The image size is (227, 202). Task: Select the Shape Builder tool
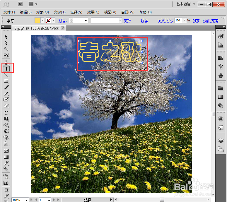point(6,137)
